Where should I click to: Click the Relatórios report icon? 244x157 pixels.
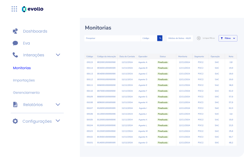tap(15, 105)
